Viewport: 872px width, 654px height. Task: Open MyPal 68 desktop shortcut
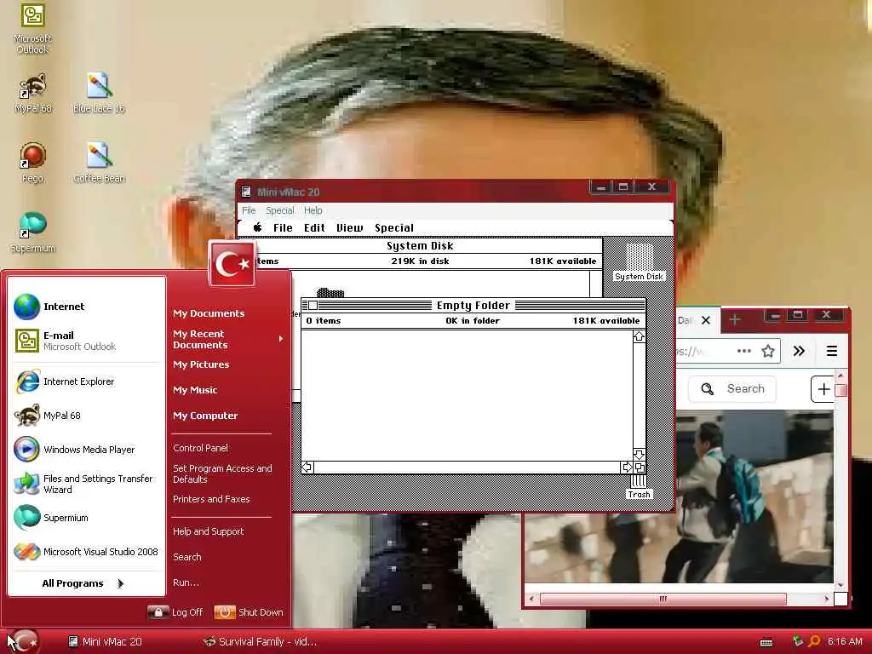point(33,93)
